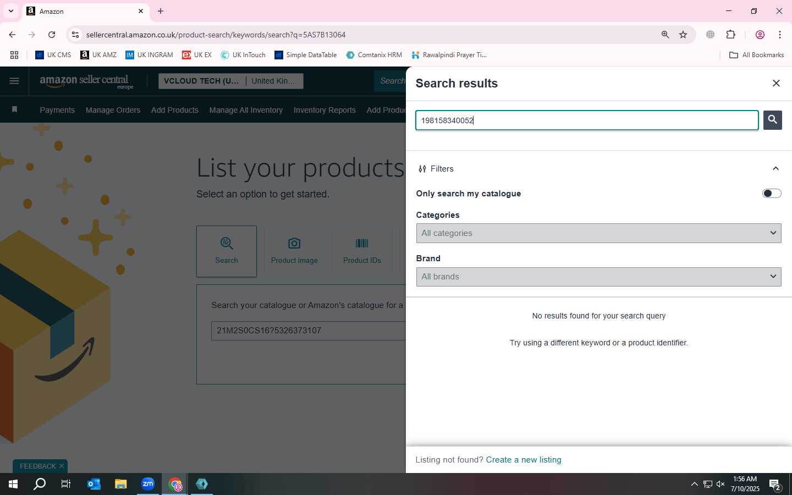Open File Explorer from the taskbar
792x495 pixels.
tap(120, 484)
